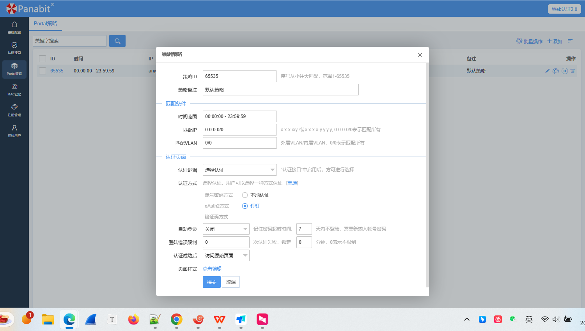Focus the 记住密码超时时间 days field
The image size is (585, 331).
(x=304, y=229)
